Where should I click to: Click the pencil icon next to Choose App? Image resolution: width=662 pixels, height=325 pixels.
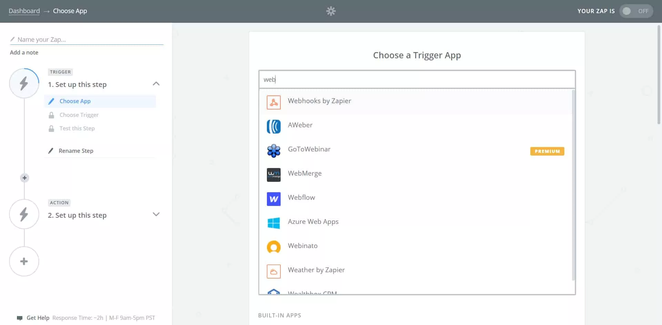(51, 101)
